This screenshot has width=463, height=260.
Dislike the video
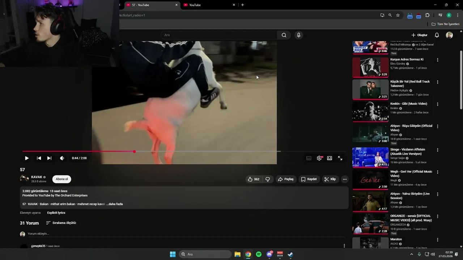click(x=268, y=179)
